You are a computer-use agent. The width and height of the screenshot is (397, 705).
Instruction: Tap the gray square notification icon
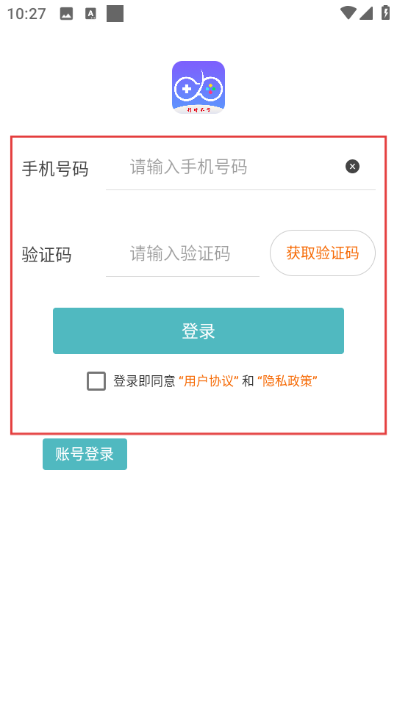[115, 14]
